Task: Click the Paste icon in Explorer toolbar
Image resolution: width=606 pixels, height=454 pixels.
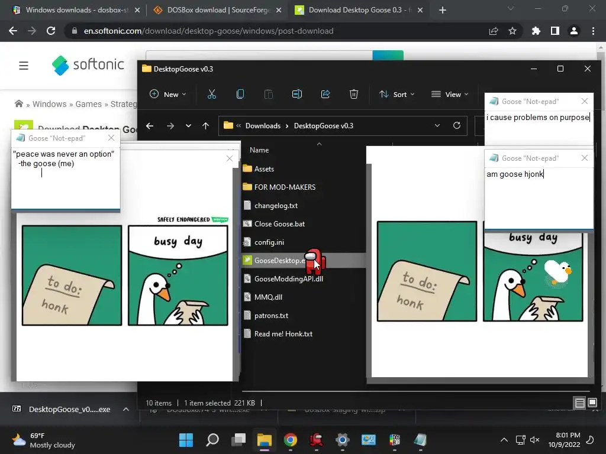Action: click(268, 94)
